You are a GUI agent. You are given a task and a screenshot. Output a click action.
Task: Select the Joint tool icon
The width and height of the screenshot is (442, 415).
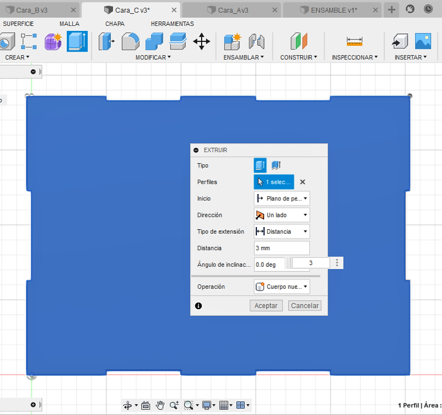pos(257,41)
